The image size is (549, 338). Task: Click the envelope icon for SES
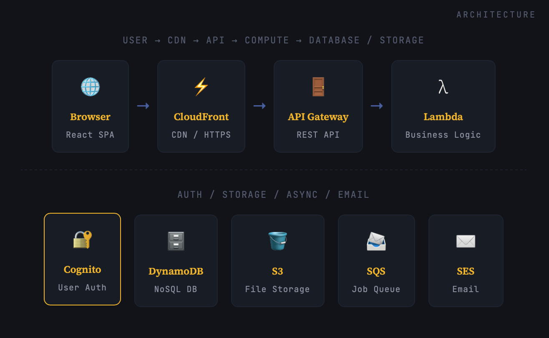466,241
